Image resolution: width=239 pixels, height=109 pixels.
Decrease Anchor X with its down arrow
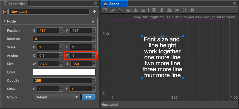coord(61,57)
